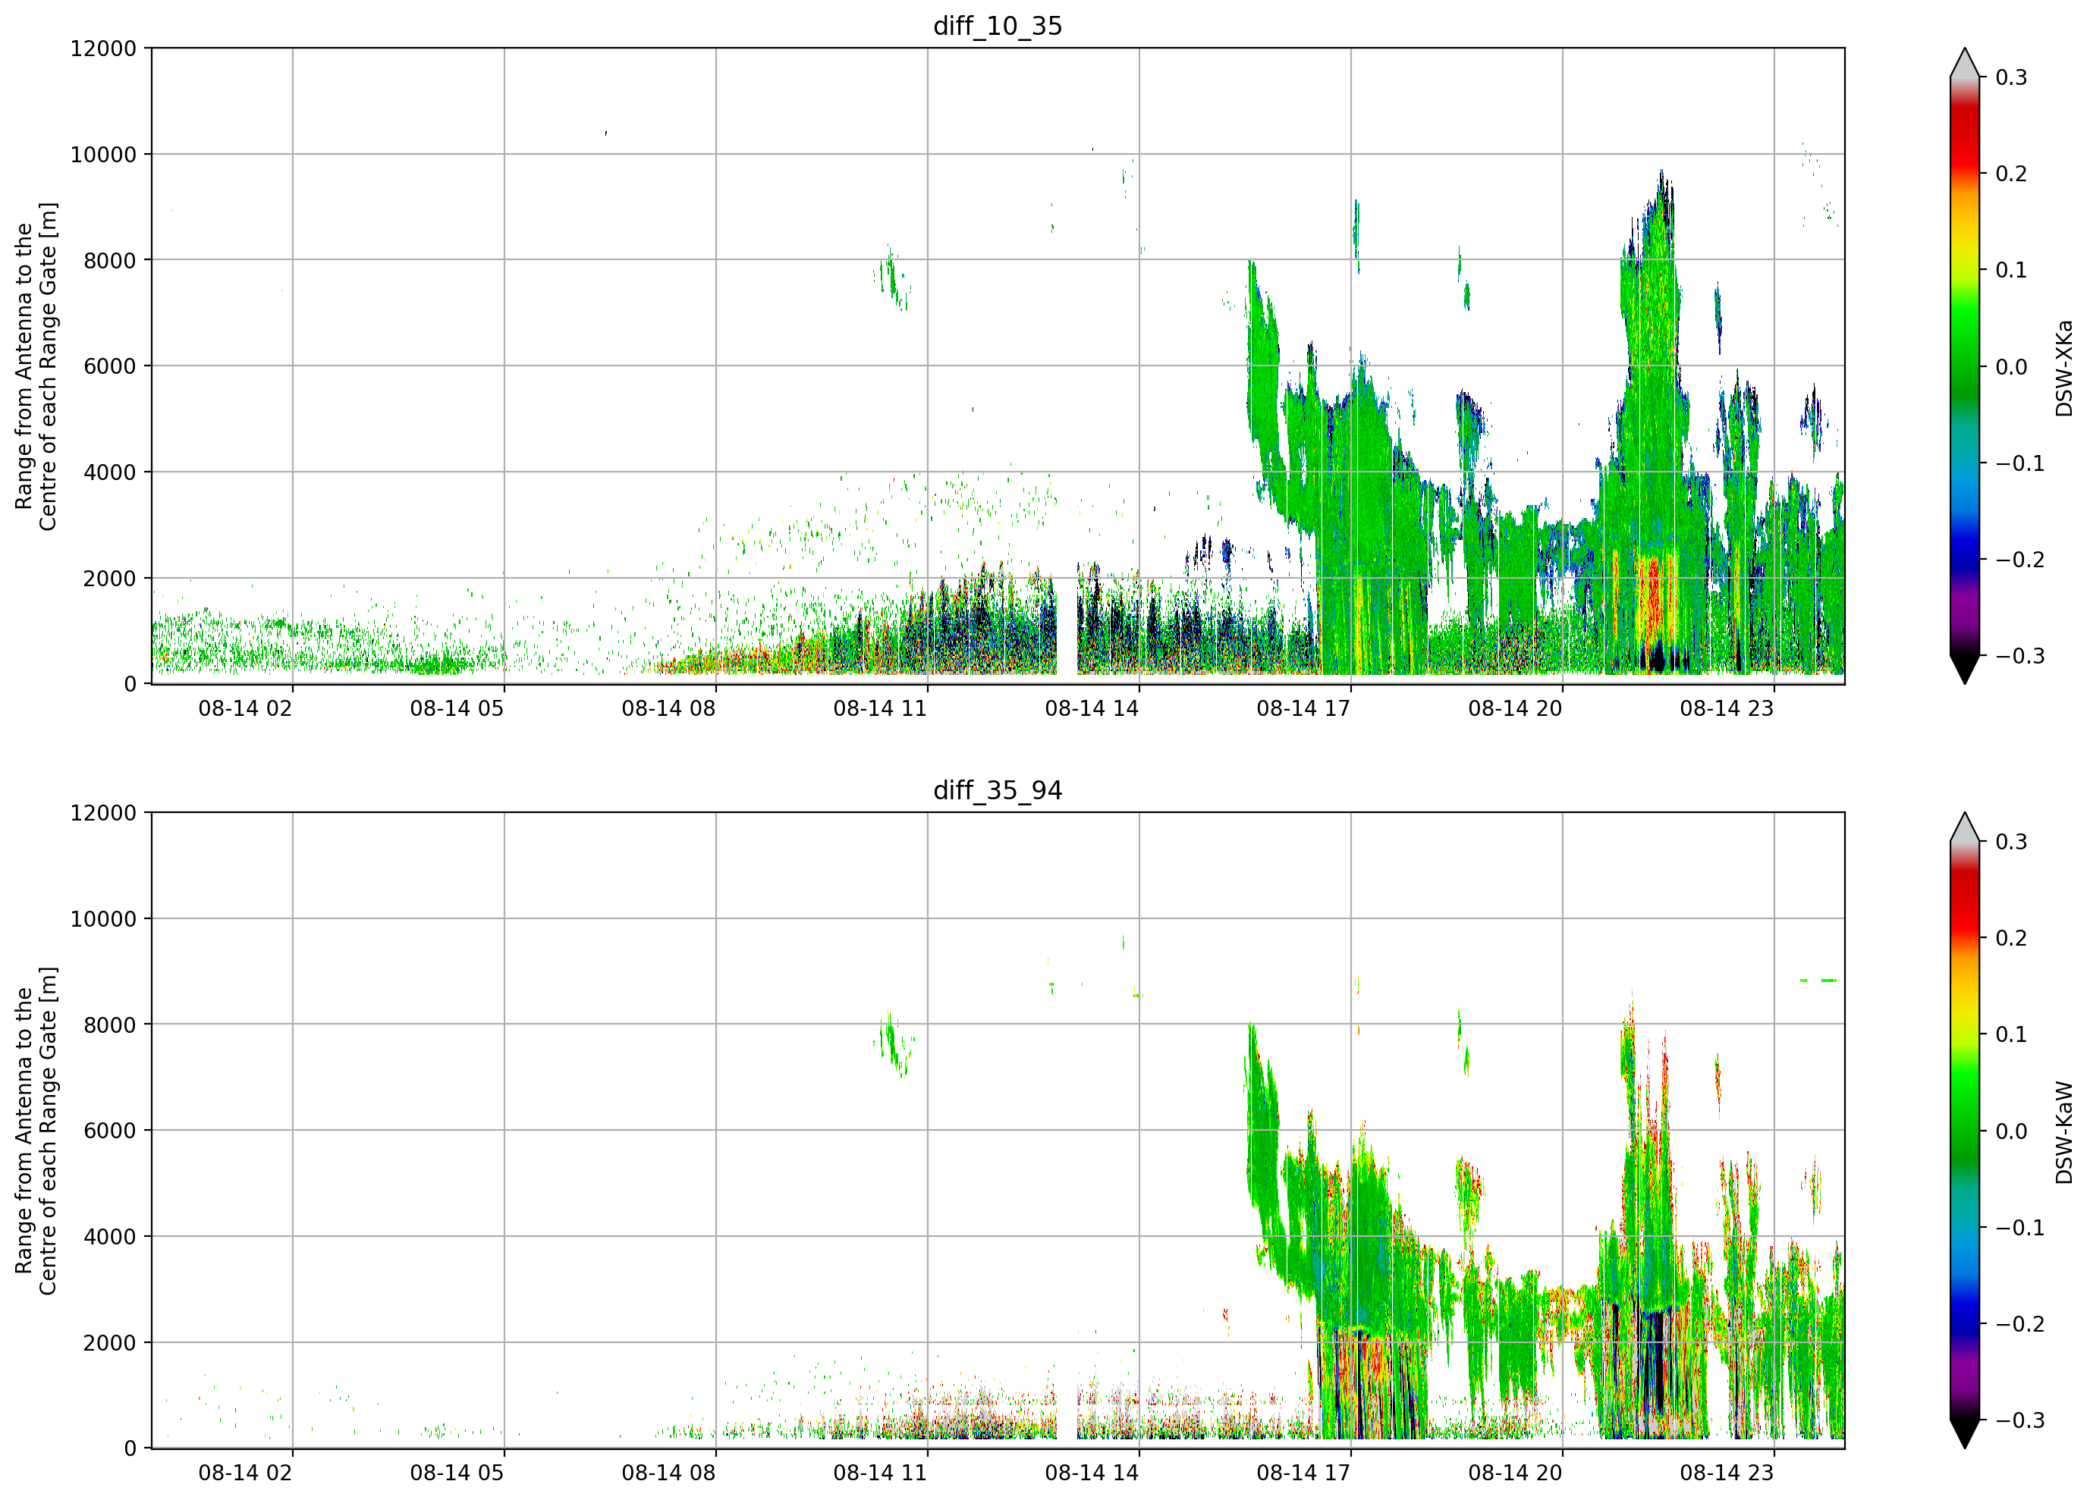Click the 8000 y-tick on diff_10_35 plot
Screen dimensions: 2090x1500
110,260
